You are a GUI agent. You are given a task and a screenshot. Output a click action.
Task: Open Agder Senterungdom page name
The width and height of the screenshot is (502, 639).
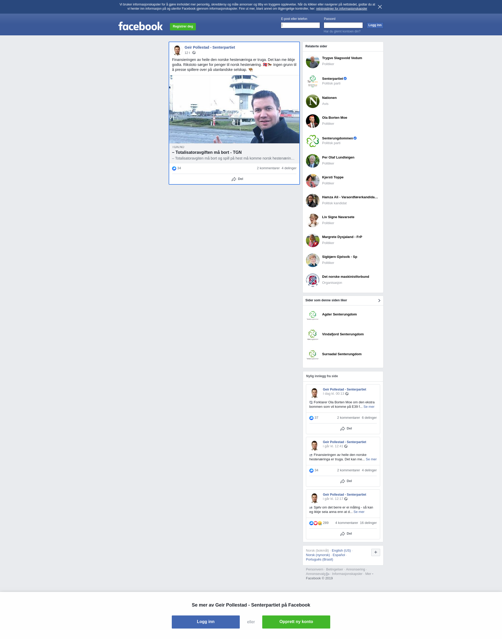(339, 314)
